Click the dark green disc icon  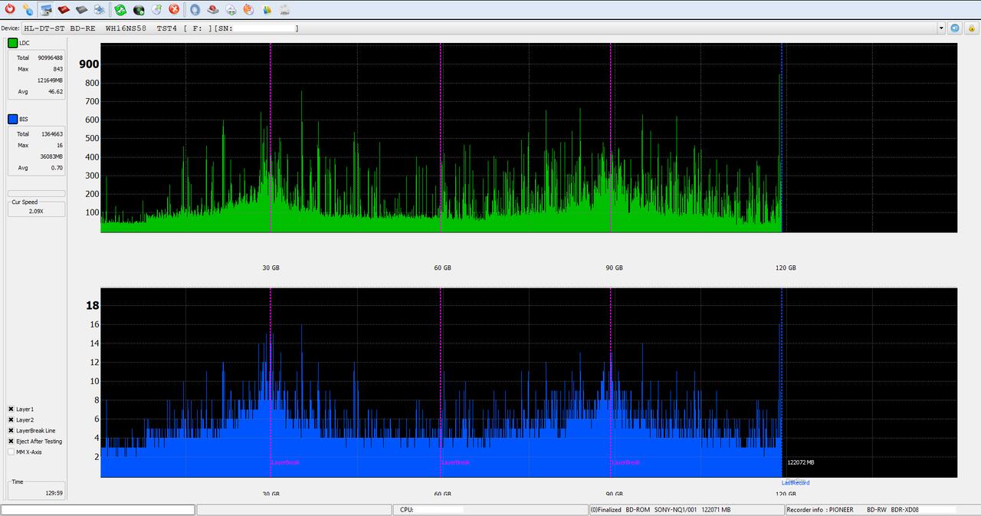(139, 9)
